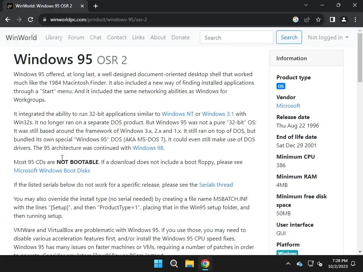Click the WinWorld site logo
Image resolution: width=363 pixels, height=272 pixels.
[21, 38]
